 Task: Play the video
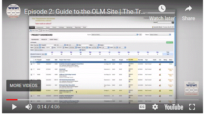[x=14, y=107]
